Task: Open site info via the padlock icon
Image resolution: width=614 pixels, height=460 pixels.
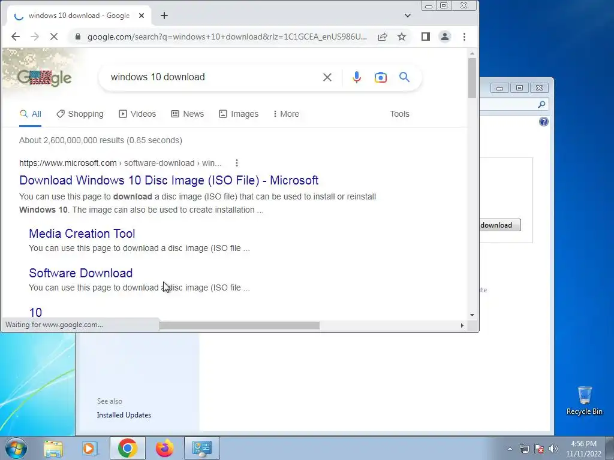Action: 78,37
